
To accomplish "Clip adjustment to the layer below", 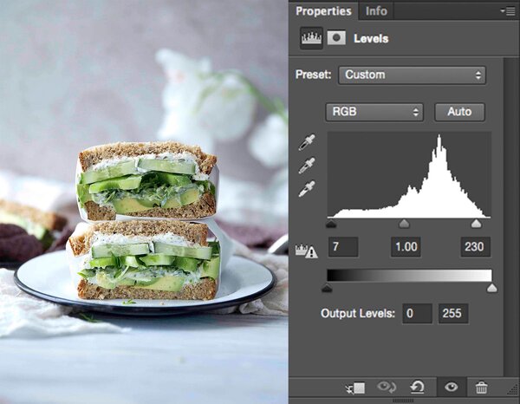I will tap(355, 388).
